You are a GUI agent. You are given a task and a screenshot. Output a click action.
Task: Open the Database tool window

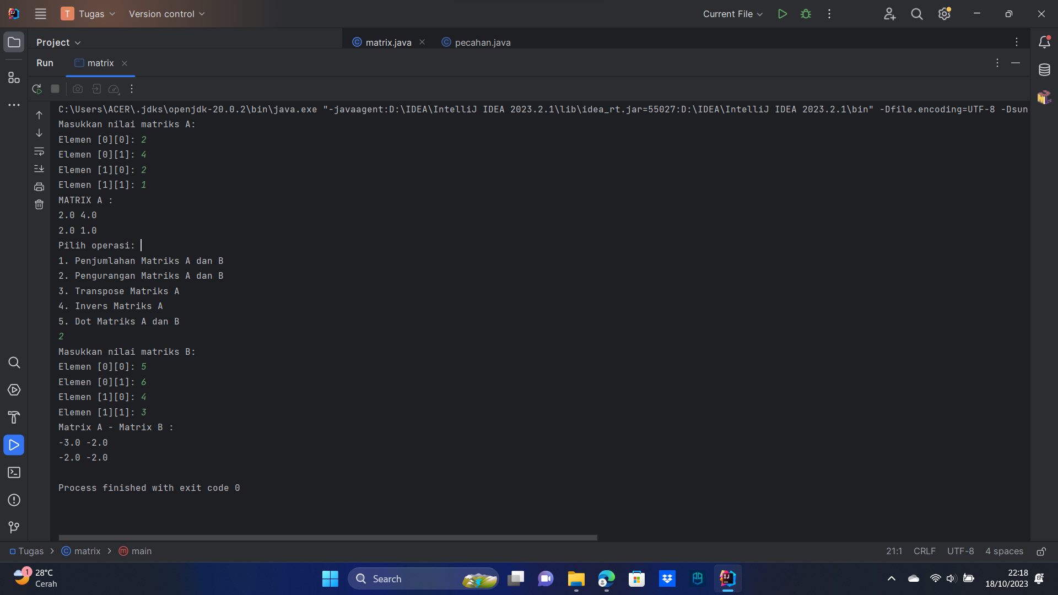1045,69
